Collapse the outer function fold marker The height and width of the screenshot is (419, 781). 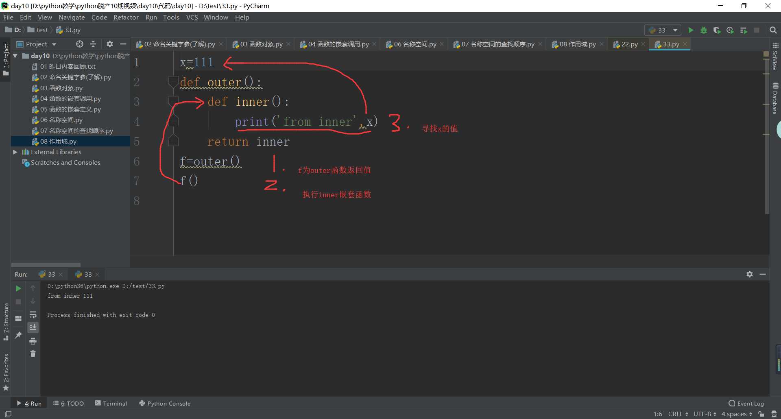pos(174,81)
